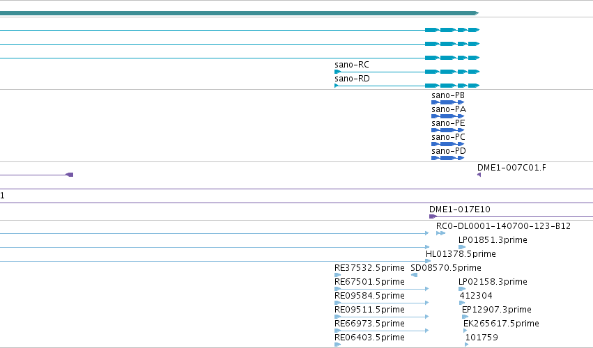The width and height of the screenshot is (593, 348).
Task: Select the SD08570.5prime reverse arrow
Action: pyautogui.click(x=414, y=275)
